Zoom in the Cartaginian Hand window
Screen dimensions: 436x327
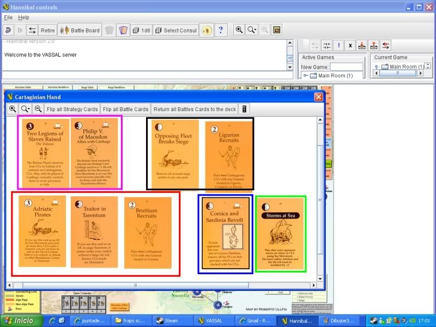pyautogui.click(x=13, y=109)
